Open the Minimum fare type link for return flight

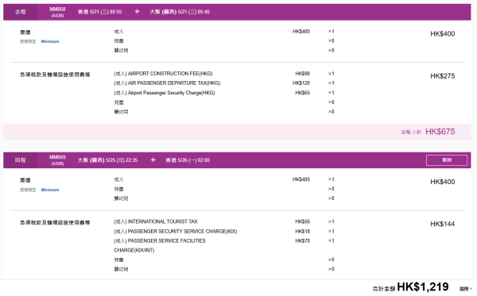coord(50,190)
